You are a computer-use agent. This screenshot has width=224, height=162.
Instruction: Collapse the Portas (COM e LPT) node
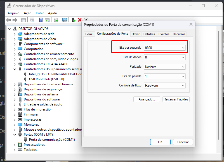[15, 135]
